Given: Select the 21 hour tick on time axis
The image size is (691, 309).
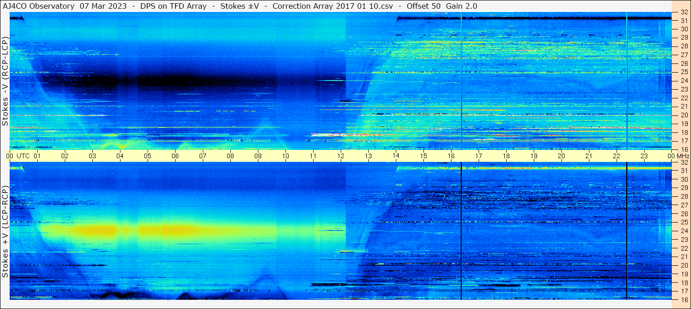Looking at the screenshot, I should [x=589, y=156].
